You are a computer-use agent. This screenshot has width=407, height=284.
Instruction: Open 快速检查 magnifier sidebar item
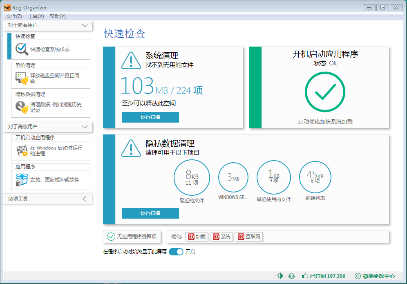coord(22,49)
